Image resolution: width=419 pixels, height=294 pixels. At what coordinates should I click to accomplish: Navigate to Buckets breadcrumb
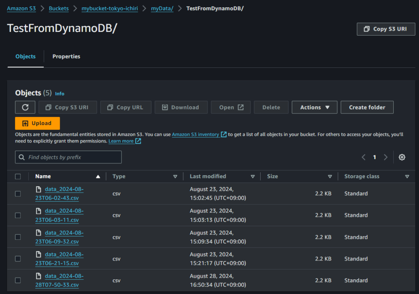[x=59, y=8]
